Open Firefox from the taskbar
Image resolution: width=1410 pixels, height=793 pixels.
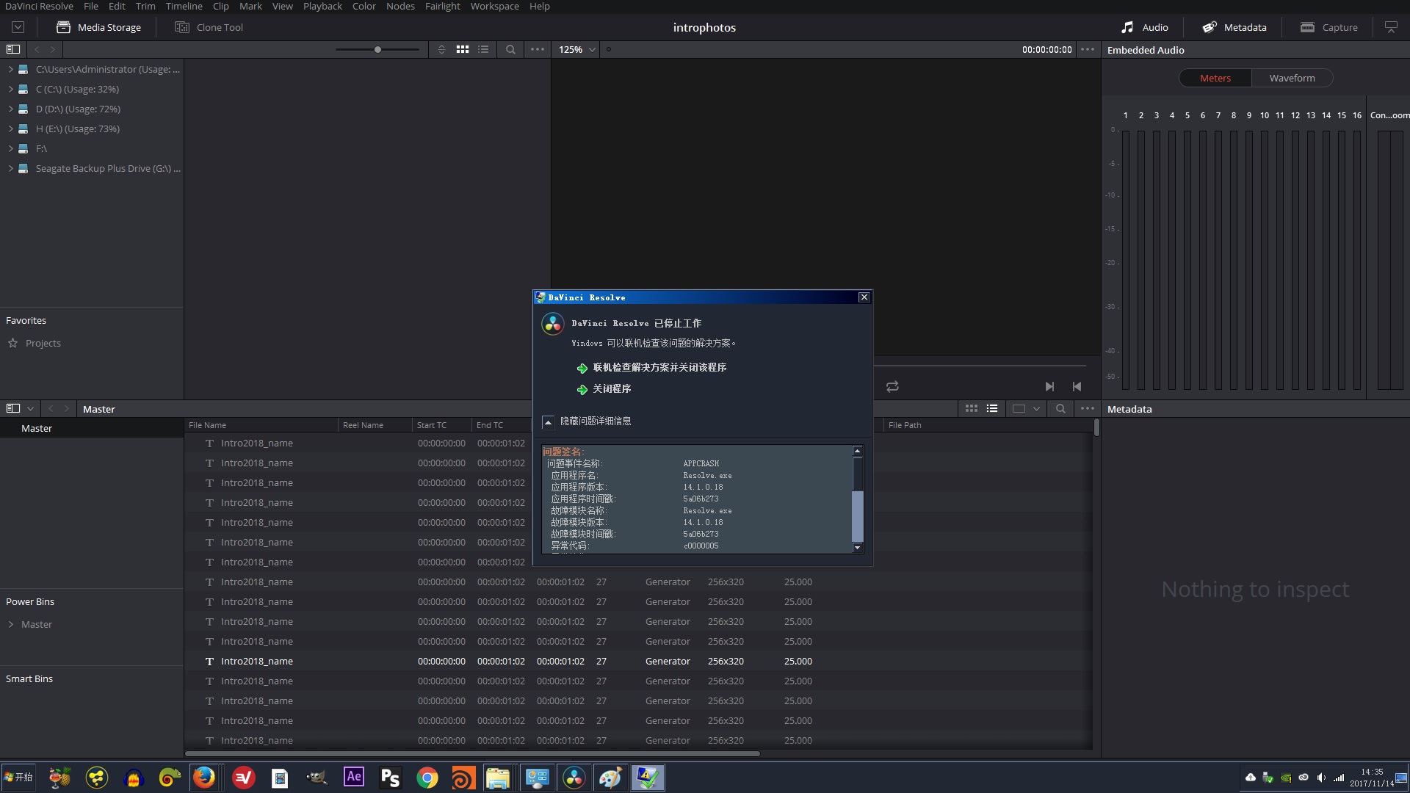(x=204, y=777)
